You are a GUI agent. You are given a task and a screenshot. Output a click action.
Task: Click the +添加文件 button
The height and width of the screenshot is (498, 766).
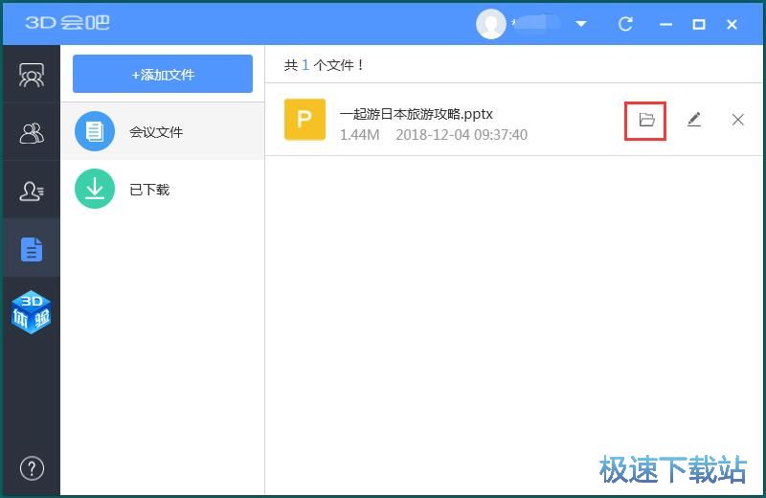[163, 74]
